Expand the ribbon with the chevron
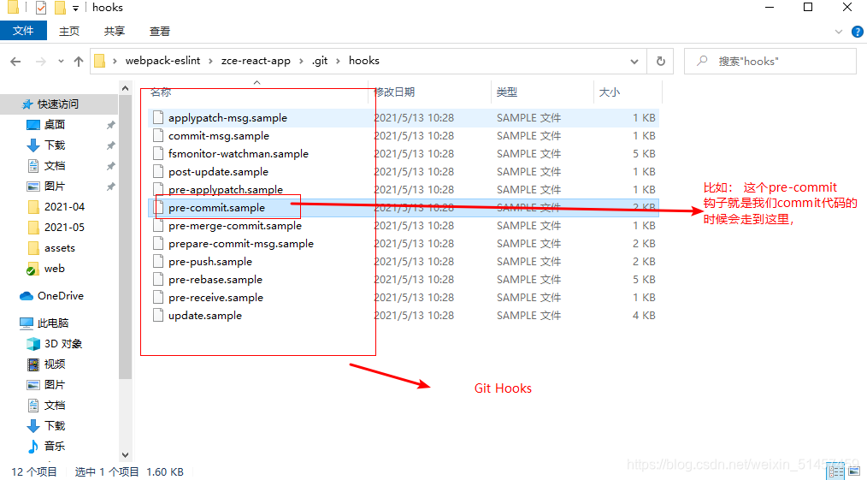 click(838, 32)
